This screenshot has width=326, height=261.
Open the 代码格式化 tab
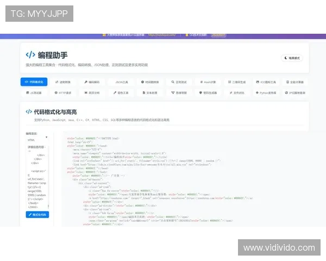pyautogui.click(x=34, y=82)
